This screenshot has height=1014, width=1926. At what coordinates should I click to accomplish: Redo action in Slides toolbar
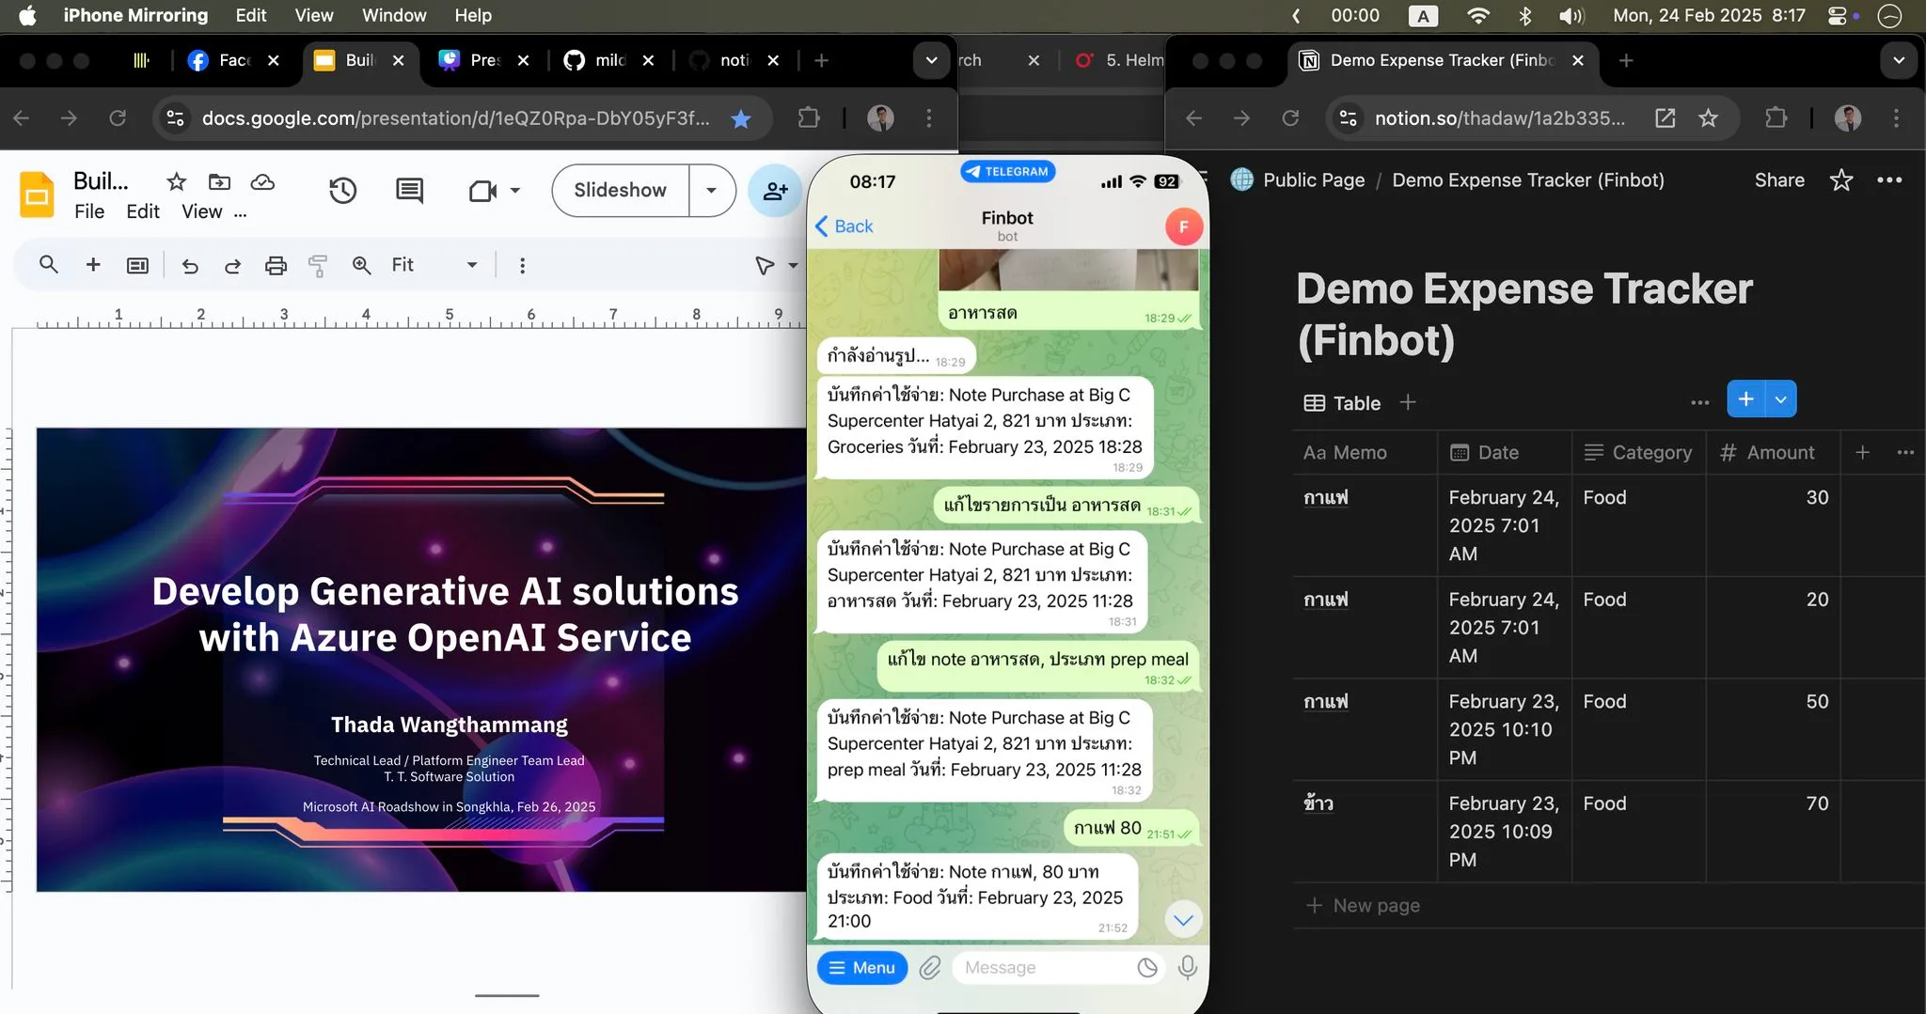(232, 266)
